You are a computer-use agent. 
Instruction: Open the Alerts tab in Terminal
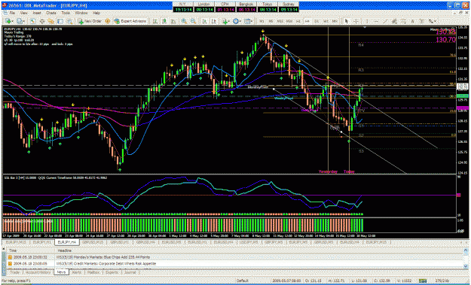point(77,272)
